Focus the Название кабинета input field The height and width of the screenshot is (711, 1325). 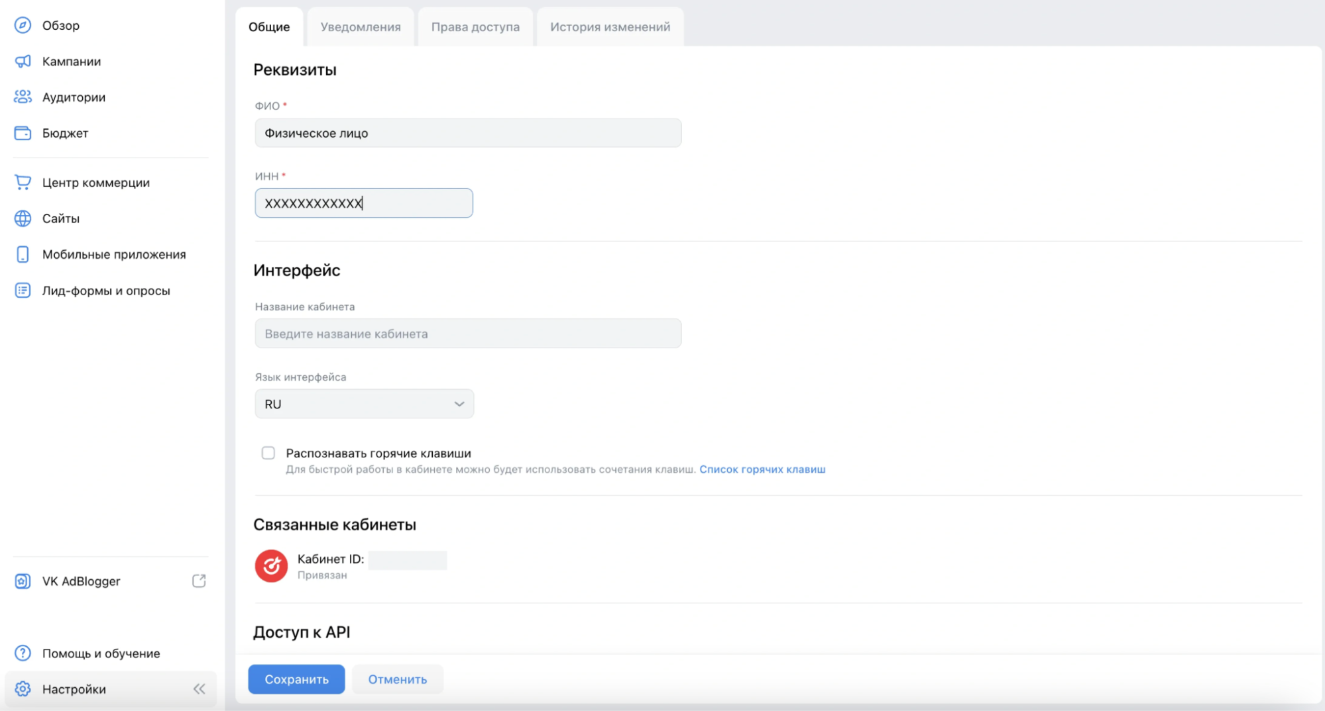click(467, 334)
